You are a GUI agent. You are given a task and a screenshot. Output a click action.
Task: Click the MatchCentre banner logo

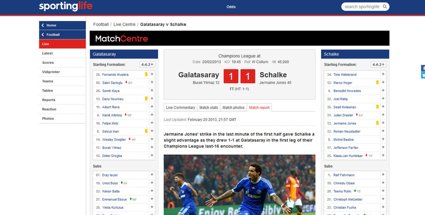[x=122, y=39]
